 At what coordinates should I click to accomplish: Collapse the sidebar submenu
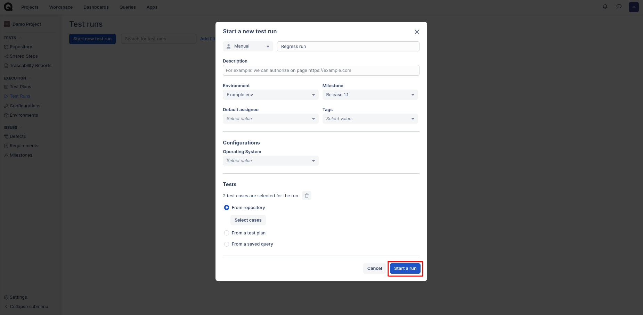pos(29,307)
